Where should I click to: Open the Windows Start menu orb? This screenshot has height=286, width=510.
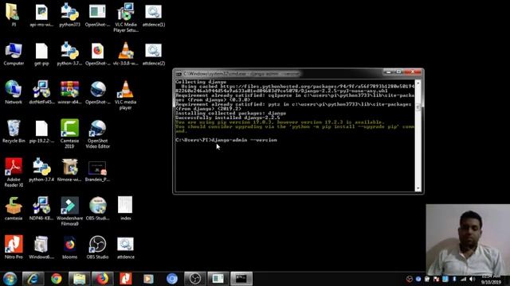[x=10, y=279]
